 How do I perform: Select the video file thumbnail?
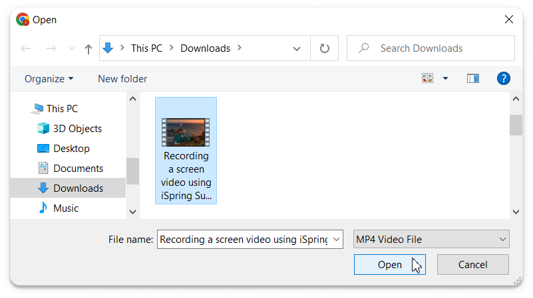pyautogui.click(x=186, y=132)
